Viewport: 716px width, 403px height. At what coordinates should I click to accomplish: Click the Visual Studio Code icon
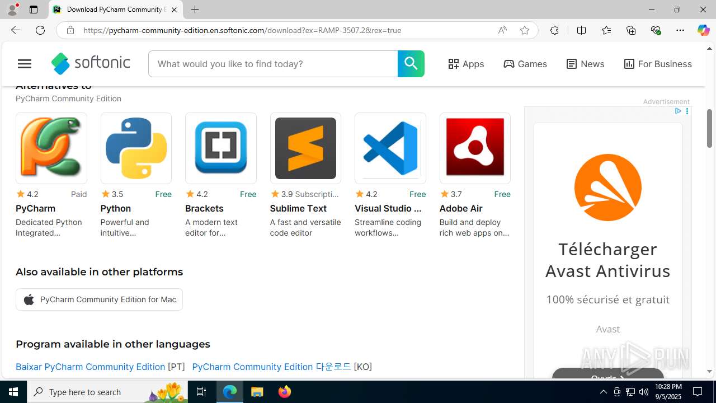(390, 148)
